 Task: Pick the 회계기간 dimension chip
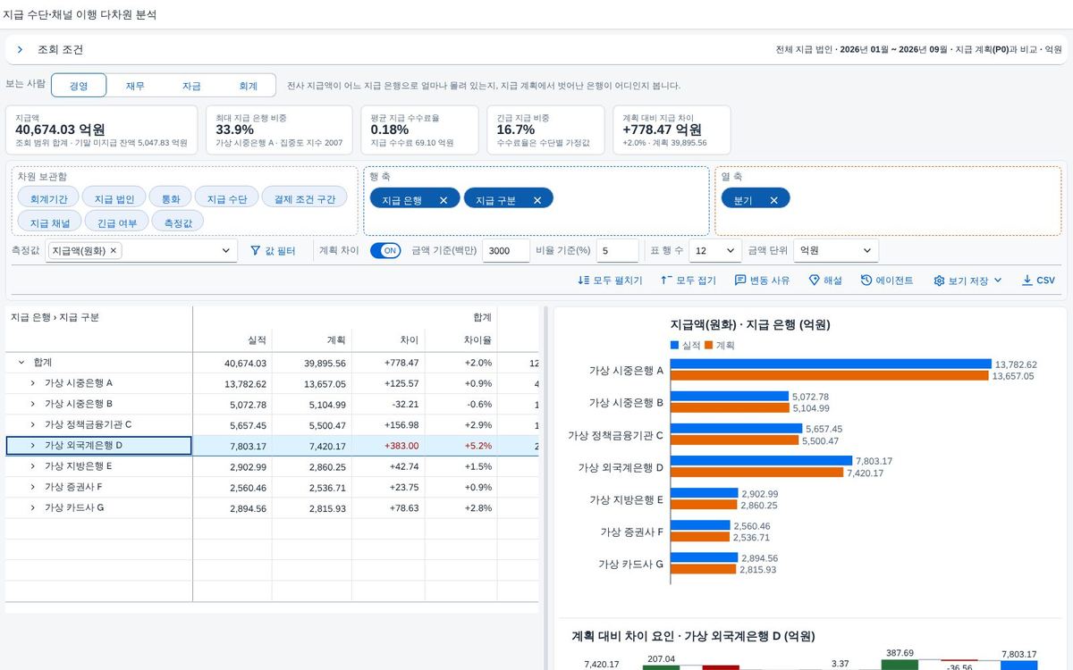(48, 198)
